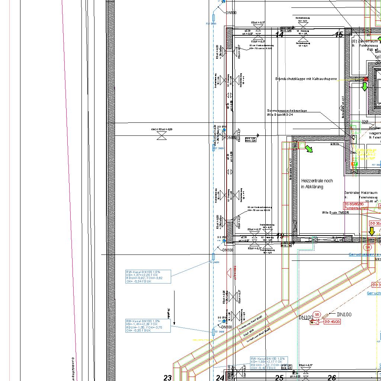Click the DN100 label right of S5
The height and width of the screenshot is (381, 381).
tap(344, 314)
